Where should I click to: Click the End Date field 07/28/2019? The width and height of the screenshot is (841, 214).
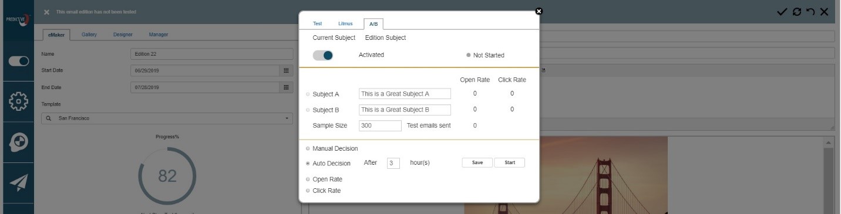pos(206,88)
